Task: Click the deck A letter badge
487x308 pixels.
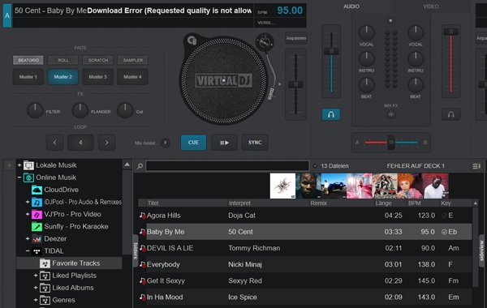Action: point(6,15)
